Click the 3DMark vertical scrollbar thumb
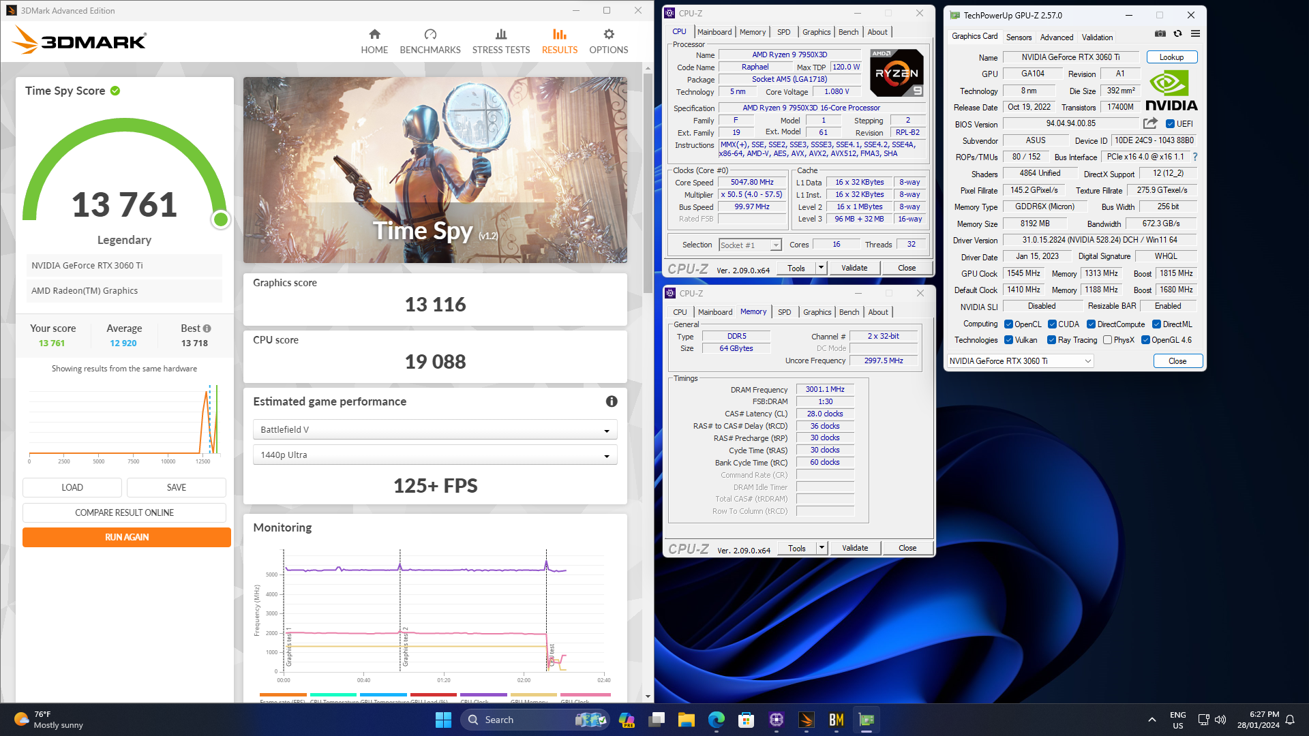Screen dimensions: 1309x736 [648, 184]
